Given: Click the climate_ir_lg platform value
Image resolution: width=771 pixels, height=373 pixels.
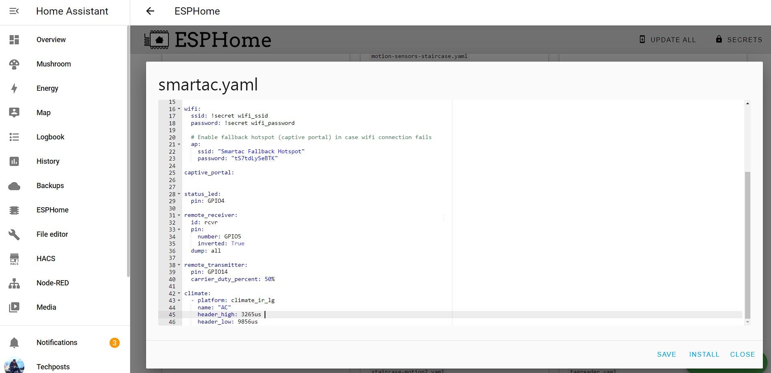Looking at the screenshot, I should point(253,300).
